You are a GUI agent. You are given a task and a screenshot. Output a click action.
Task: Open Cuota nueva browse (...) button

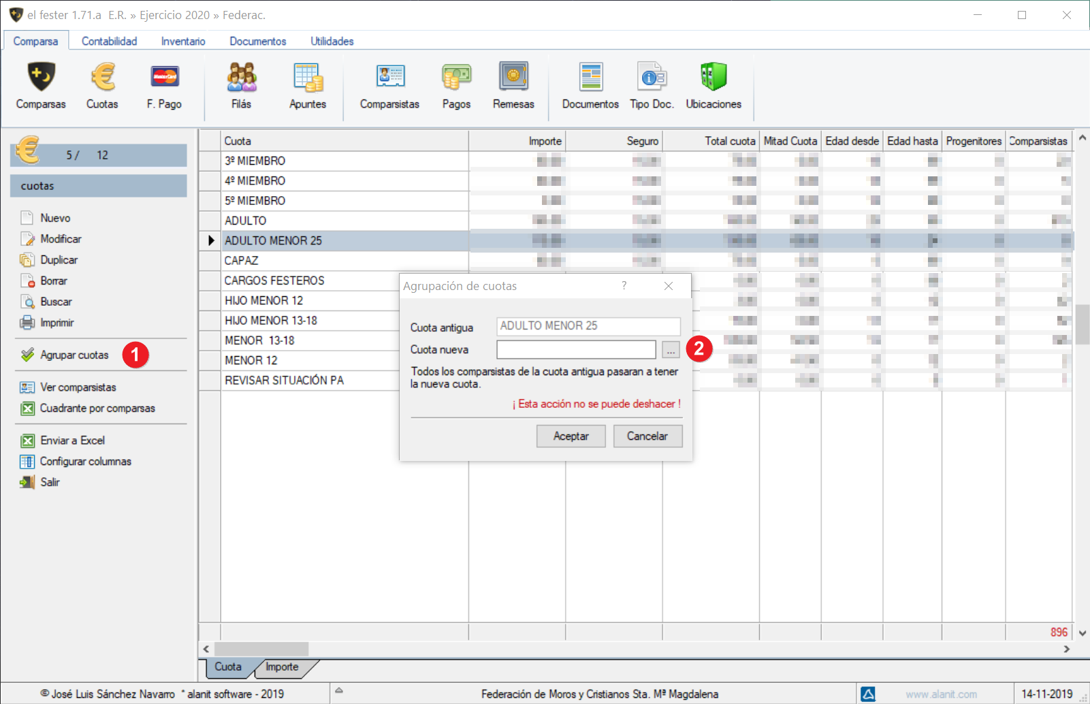(671, 350)
